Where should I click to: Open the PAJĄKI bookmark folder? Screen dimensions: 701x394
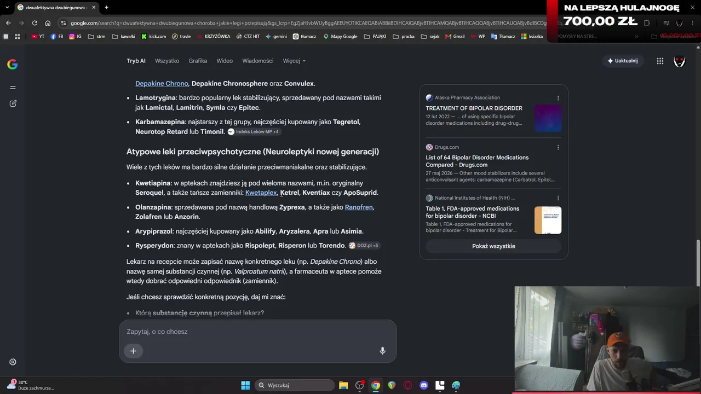(375, 37)
